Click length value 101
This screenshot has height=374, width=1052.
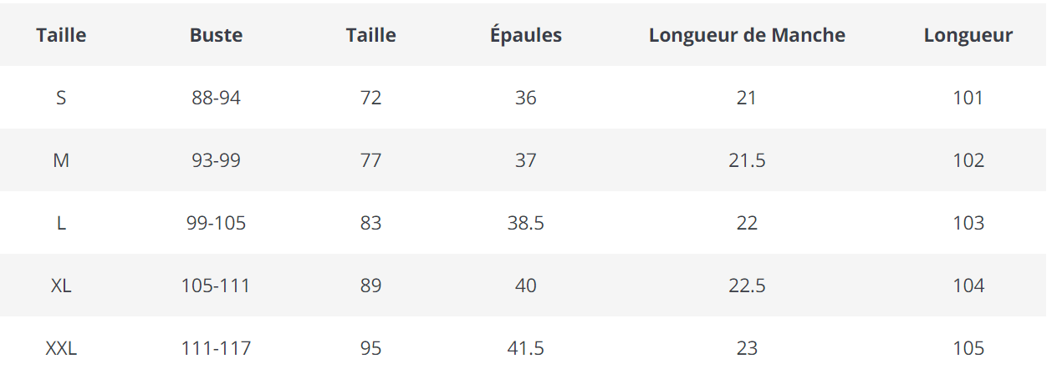pos(968,98)
